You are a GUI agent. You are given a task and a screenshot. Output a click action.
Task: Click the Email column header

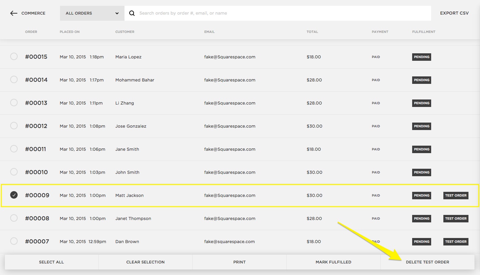209,32
